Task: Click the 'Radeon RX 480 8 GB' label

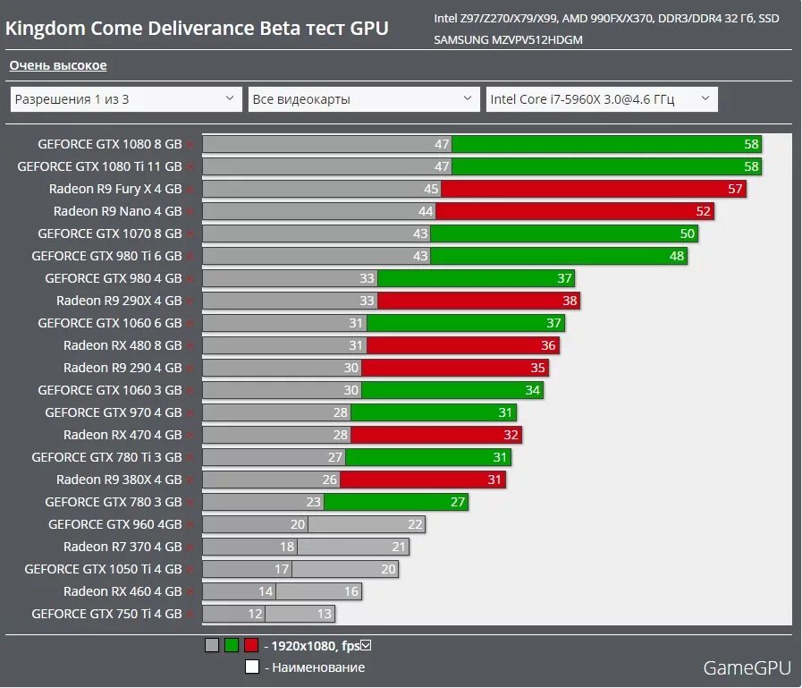Action: pos(122,345)
